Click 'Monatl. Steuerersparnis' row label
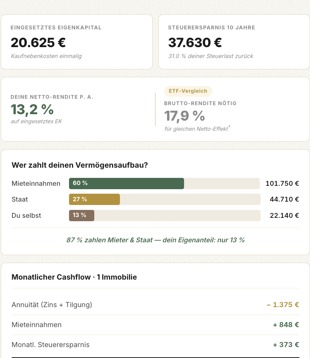 coord(51,345)
